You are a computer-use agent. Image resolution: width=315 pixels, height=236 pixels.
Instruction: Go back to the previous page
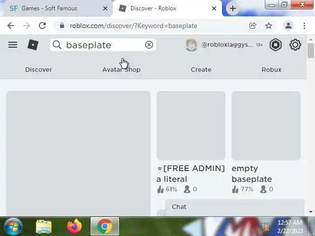pyautogui.click(x=11, y=26)
